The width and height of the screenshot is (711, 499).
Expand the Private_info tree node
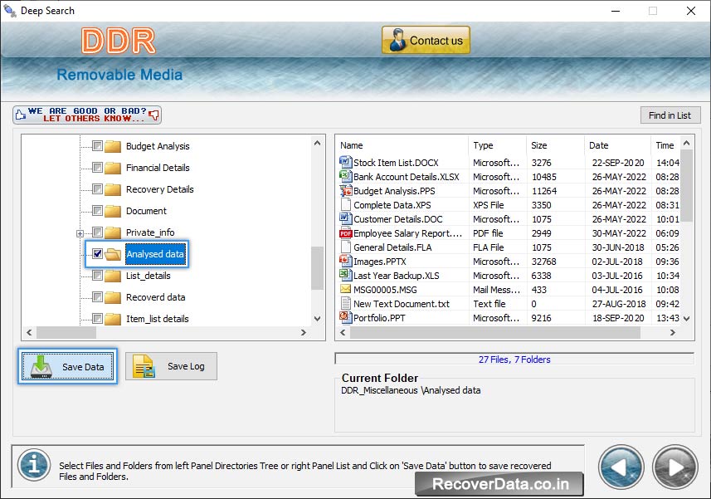coord(80,233)
